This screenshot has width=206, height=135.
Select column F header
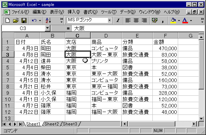point(165,36)
